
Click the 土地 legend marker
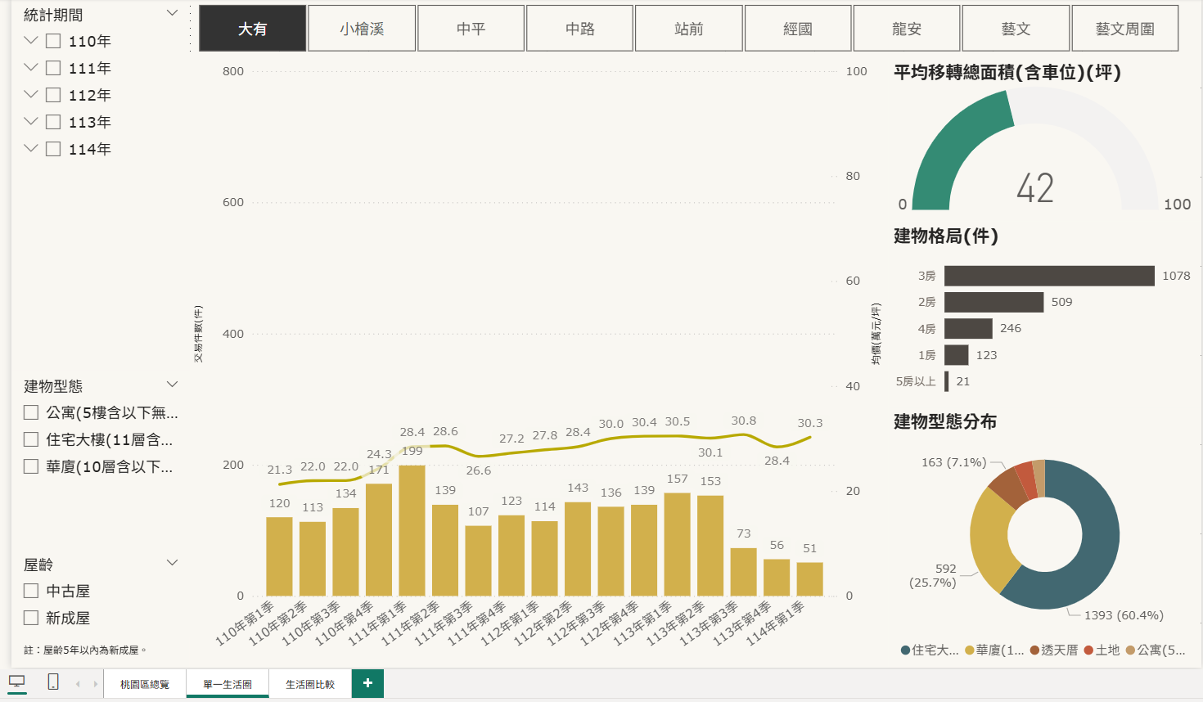pos(1088,650)
